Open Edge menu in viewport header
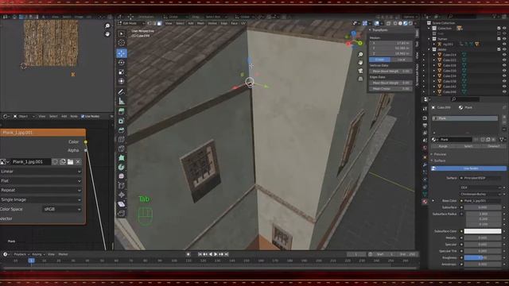This screenshot has height=286, width=509. 224,23
